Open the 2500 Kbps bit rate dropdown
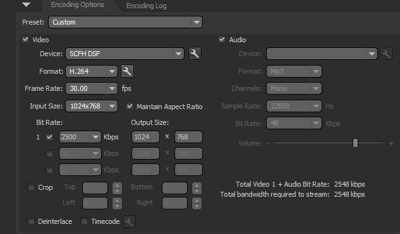The height and width of the screenshot is (234, 400). click(x=80, y=137)
